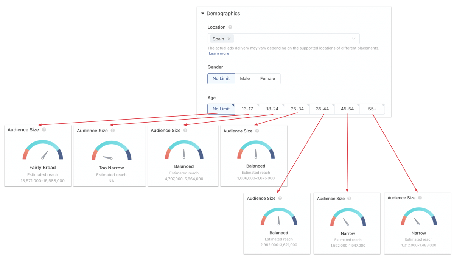The width and height of the screenshot is (454, 258).
Task: Select the 13-17 age range
Action: [x=247, y=109]
